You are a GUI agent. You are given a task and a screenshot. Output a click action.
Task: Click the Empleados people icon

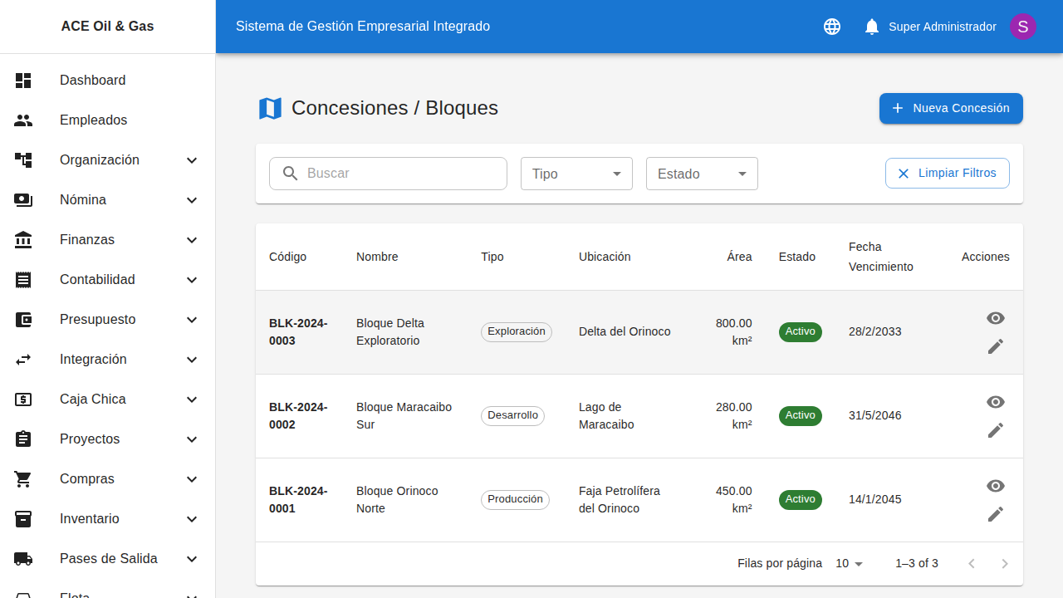coord(23,120)
